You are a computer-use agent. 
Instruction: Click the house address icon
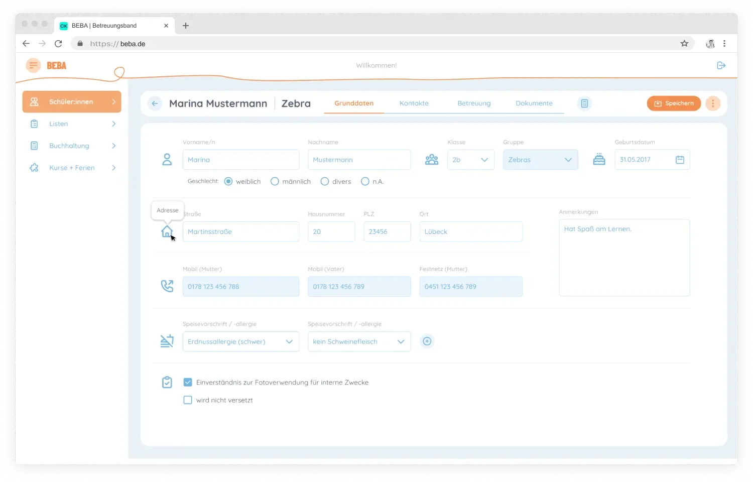167,231
